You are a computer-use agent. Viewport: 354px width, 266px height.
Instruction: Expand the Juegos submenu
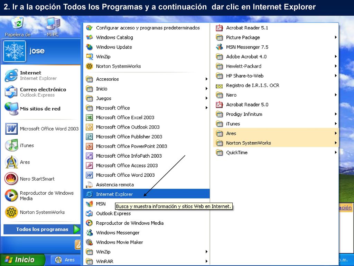coord(146,98)
